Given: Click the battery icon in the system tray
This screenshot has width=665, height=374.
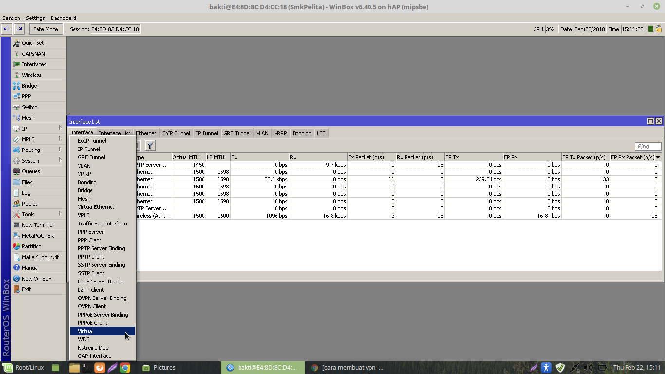Looking at the screenshot, I should pos(602,368).
